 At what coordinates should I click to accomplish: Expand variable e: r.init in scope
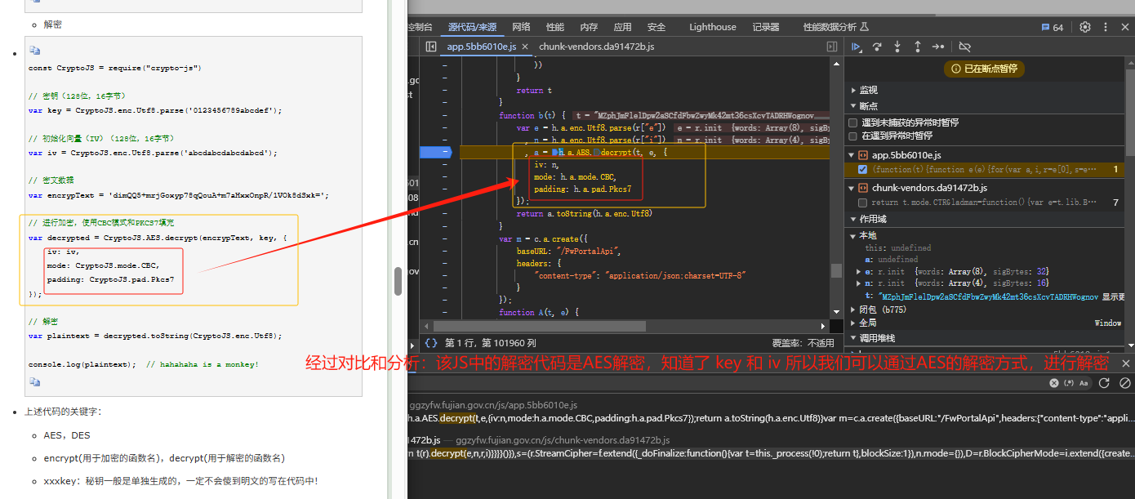pos(858,271)
